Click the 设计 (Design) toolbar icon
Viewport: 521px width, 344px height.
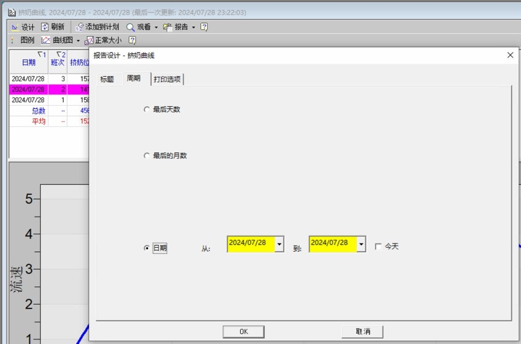click(x=15, y=27)
